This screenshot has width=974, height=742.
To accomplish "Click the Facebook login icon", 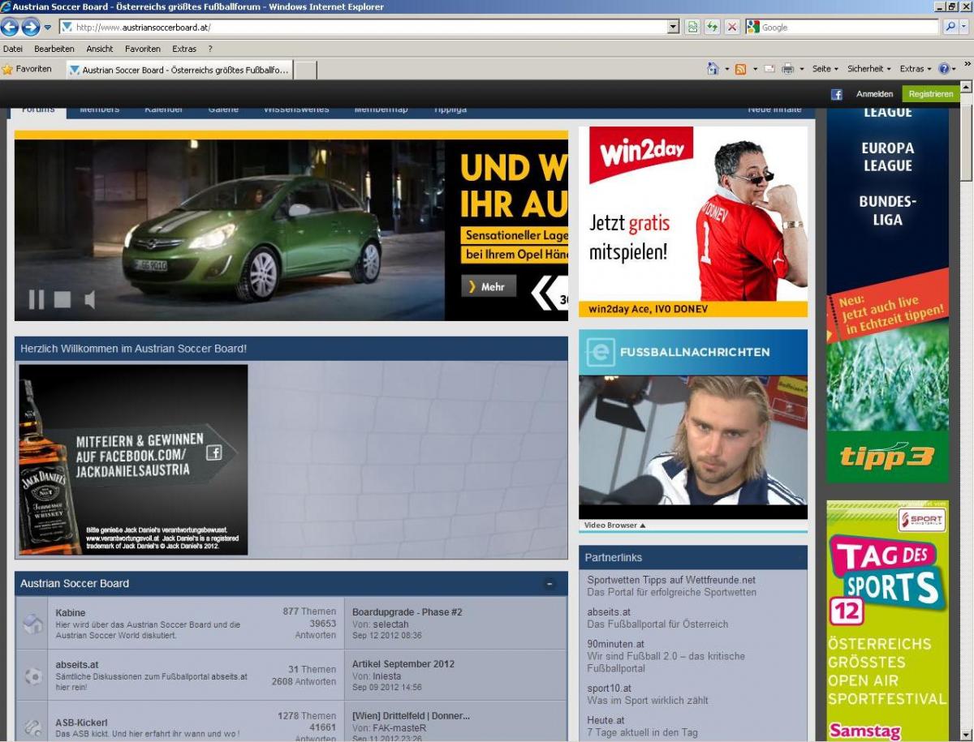I will (x=836, y=94).
